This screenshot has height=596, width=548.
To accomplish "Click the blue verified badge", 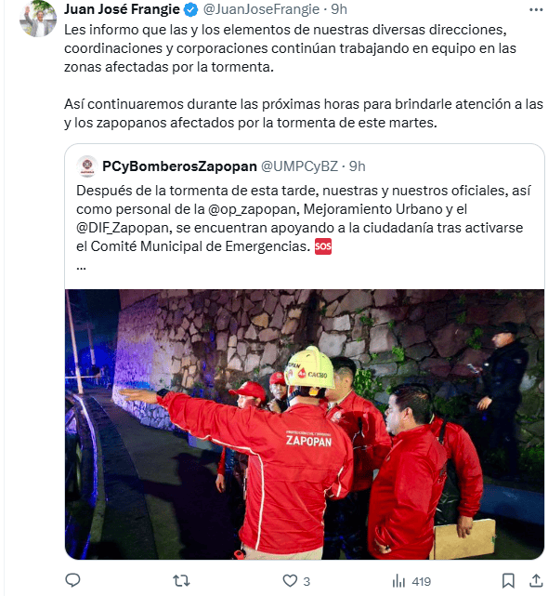I will (191, 9).
